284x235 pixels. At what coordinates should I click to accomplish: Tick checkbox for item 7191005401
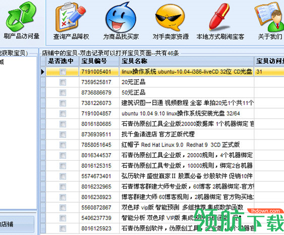pos(63,72)
